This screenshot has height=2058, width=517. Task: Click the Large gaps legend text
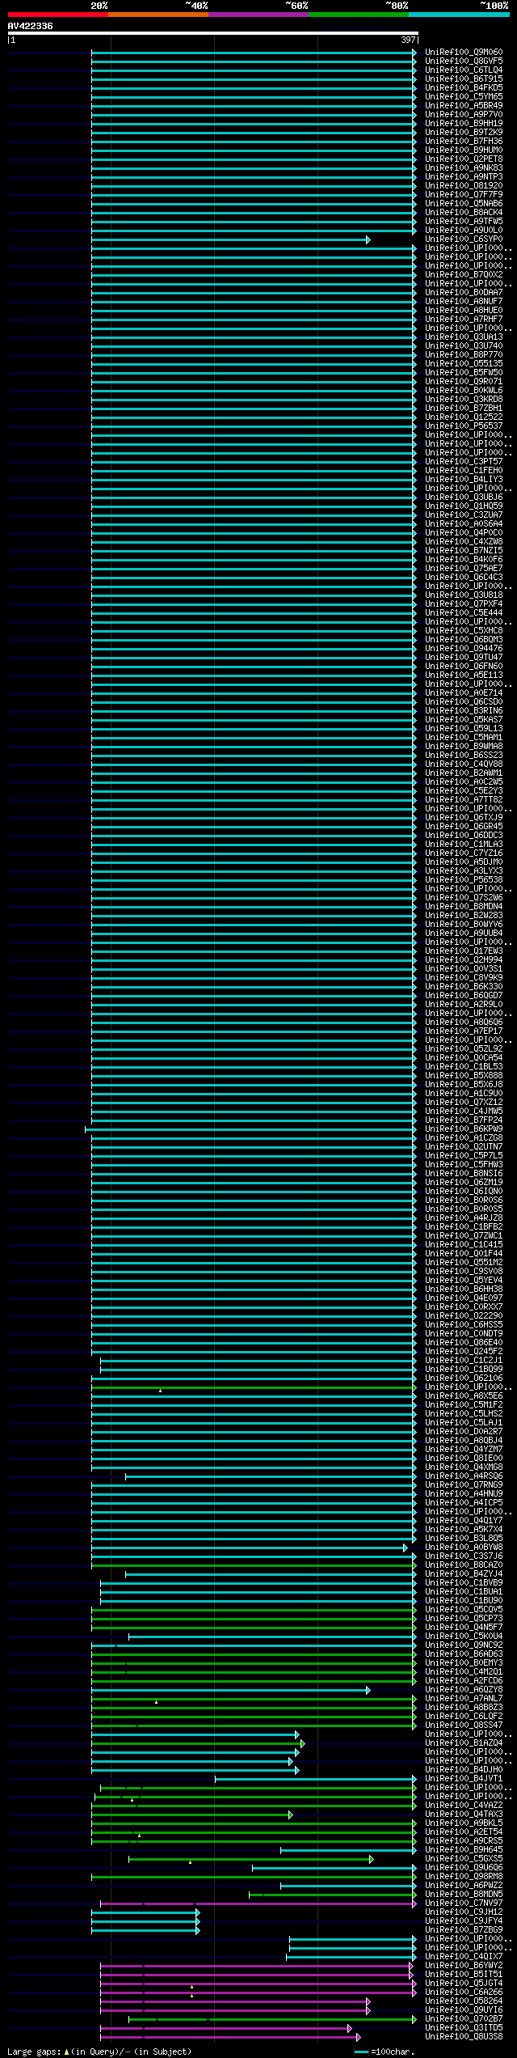tap(99, 2052)
